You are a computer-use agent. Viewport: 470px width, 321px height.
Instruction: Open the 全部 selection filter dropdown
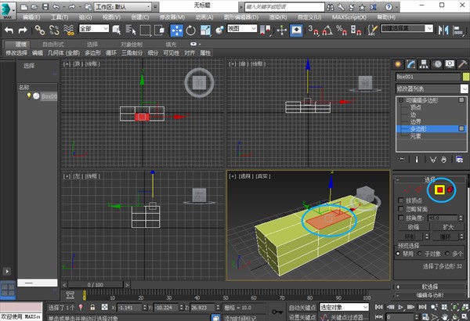tap(96, 30)
